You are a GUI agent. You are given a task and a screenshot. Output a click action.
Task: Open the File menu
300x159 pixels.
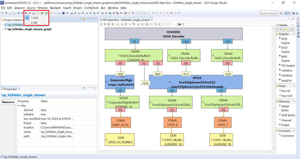click(x=3, y=8)
